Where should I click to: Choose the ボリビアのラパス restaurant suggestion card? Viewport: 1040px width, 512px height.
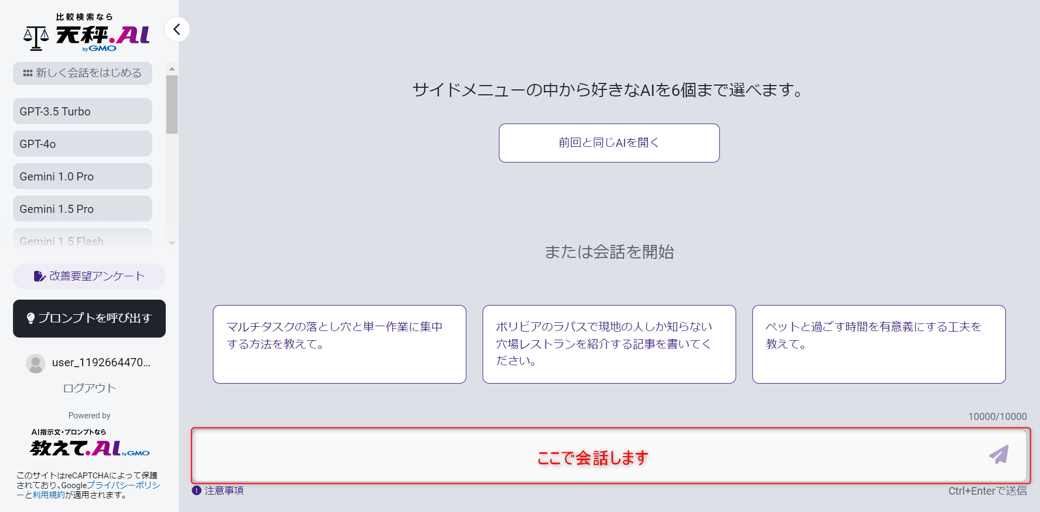click(609, 344)
